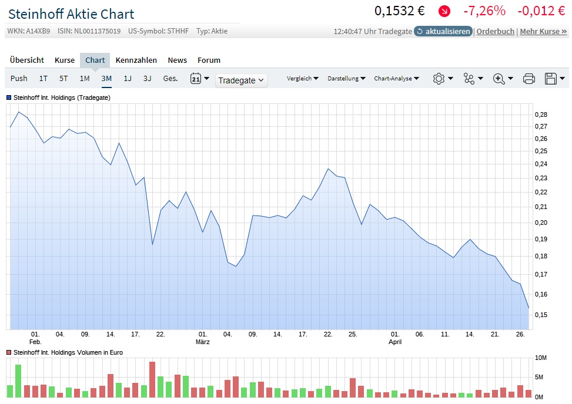The height and width of the screenshot is (404, 572).
Task: Open the Vergleich dropdown
Action: [302, 78]
